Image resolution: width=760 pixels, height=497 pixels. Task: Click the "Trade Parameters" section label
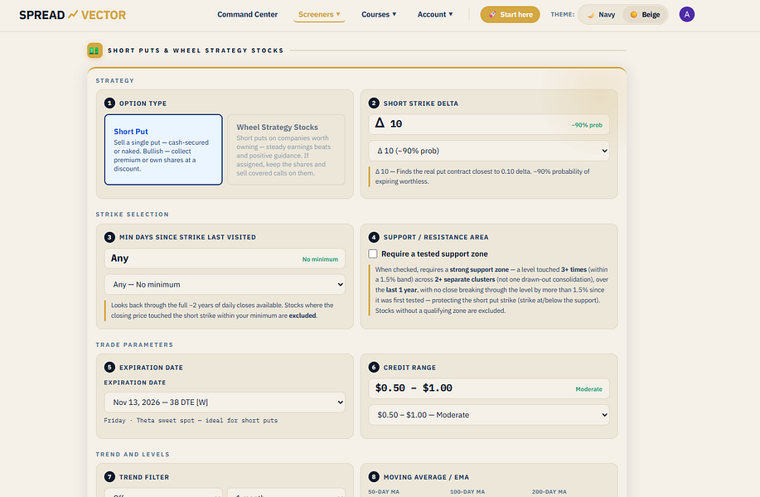point(134,345)
